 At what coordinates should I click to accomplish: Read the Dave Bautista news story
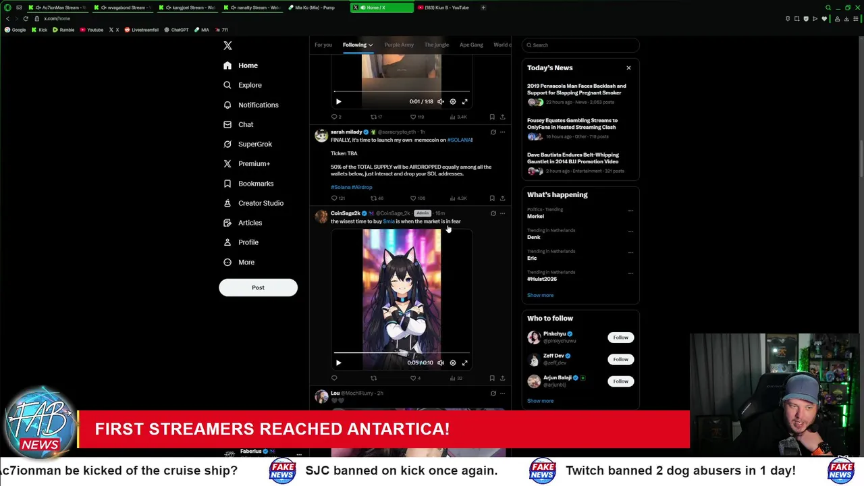click(580, 163)
